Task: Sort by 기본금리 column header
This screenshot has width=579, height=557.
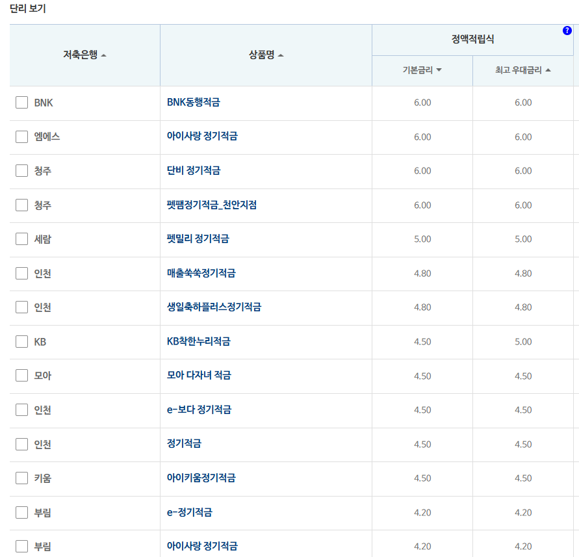Action: 422,70
